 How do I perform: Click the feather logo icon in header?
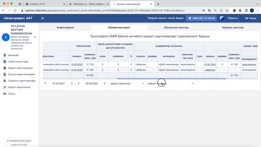pos(222,18)
